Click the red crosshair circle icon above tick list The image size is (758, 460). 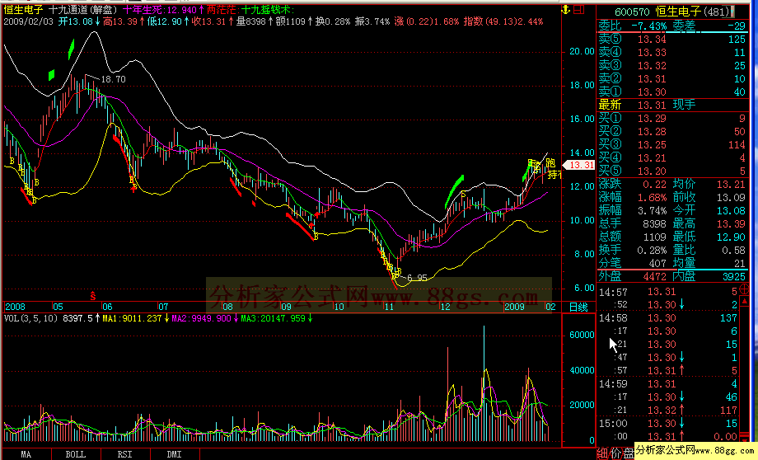tap(744, 291)
